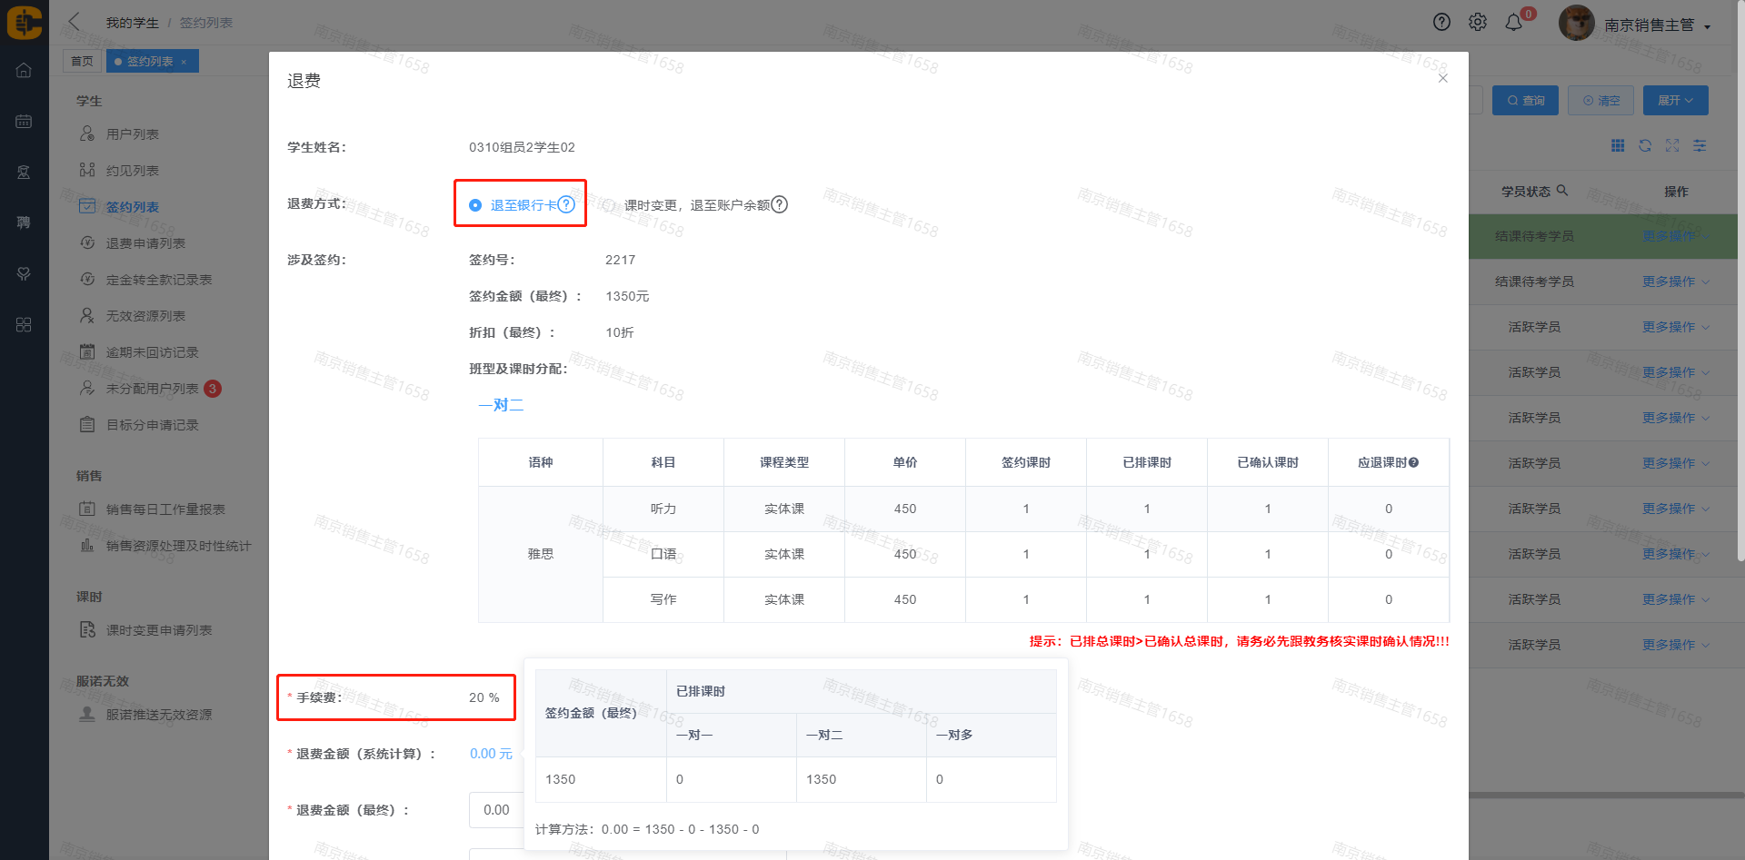1745x860 pixels.
Task: Click the back arrow beside 我的学生
Action: pos(75,22)
